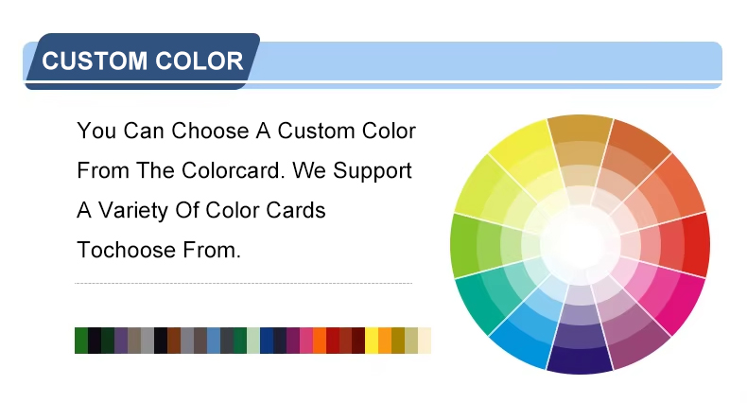Pick the pale mint green strip swatch
This screenshot has width=747, height=403.
(x=253, y=341)
